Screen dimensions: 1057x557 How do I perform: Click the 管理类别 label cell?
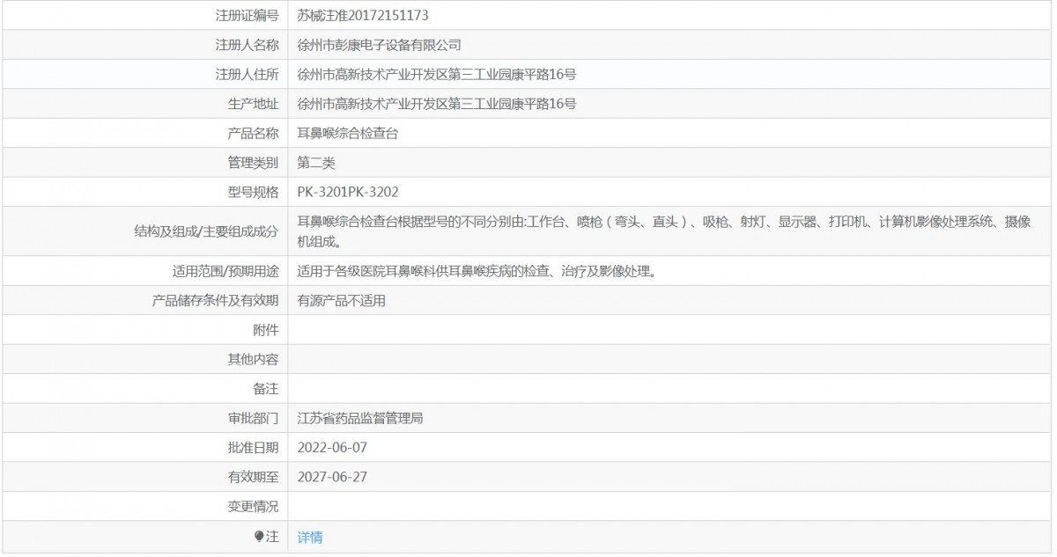click(144, 163)
